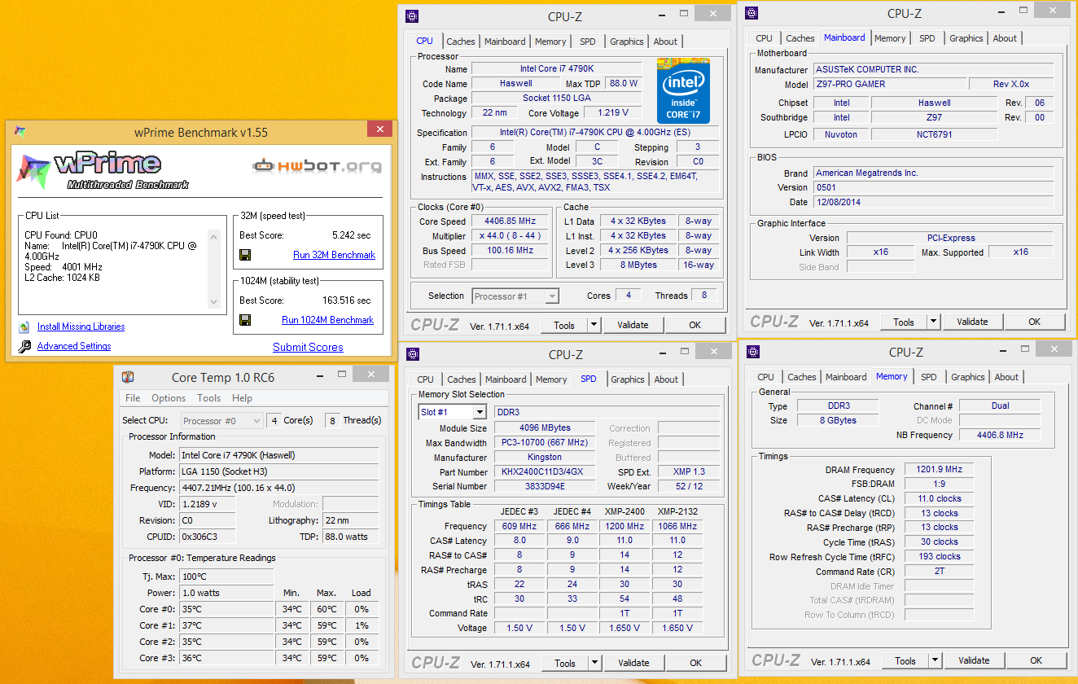
Task: Click Core Voltage 1.219 V value
Action: tap(612, 113)
